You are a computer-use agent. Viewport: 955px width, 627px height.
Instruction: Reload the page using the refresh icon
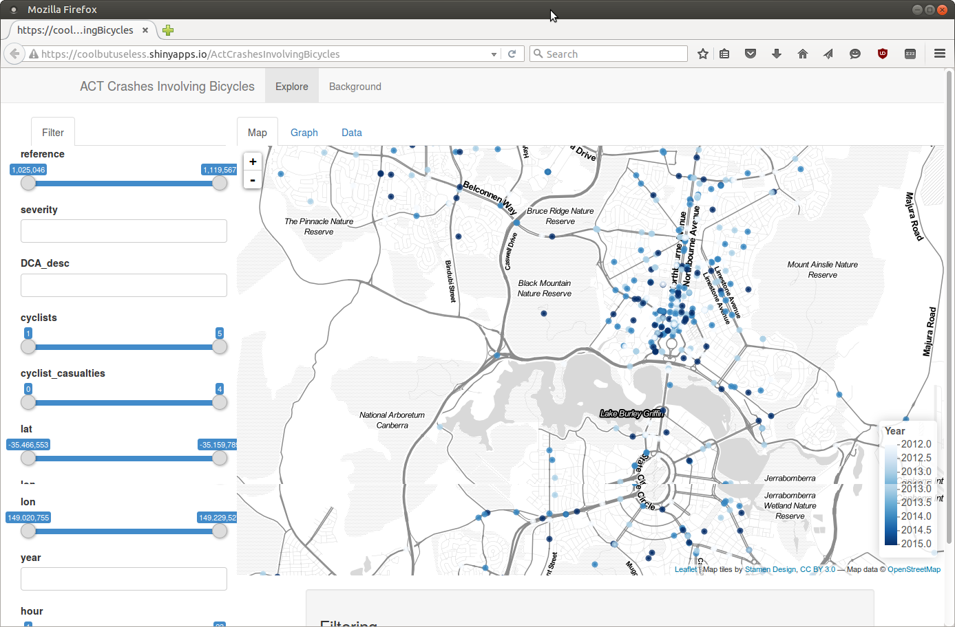pos(512,54)
